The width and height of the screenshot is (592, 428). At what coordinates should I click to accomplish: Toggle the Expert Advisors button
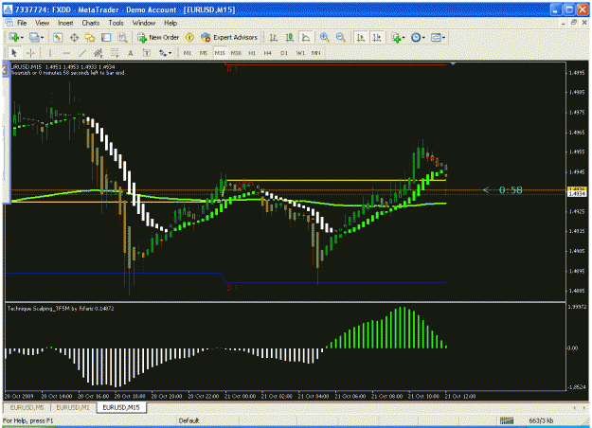229,37
